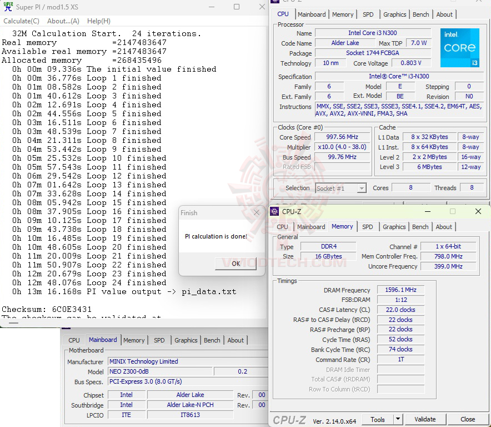Click the Southbridge Alder Lake-N PCH field
The image size is (491, 427).
point(190,405)
